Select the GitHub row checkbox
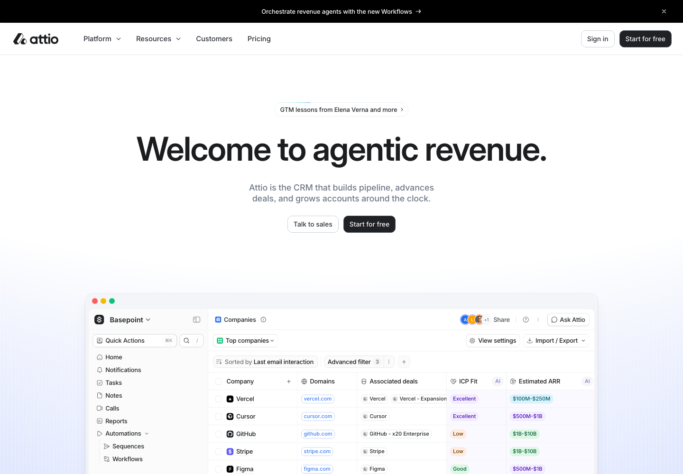 tap(219, 434)
